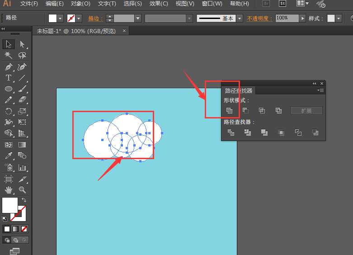This screenshot has width=353, height=255.
Task: Open the stroke color dropdown in control bar
Action: [79, 19]
